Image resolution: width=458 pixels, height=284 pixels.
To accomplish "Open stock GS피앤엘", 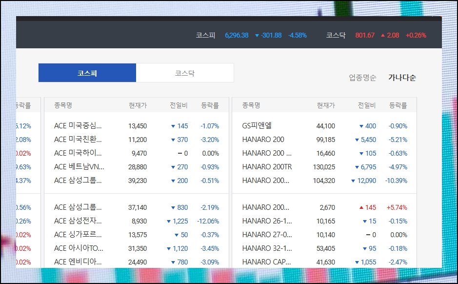I will point(257,125).
